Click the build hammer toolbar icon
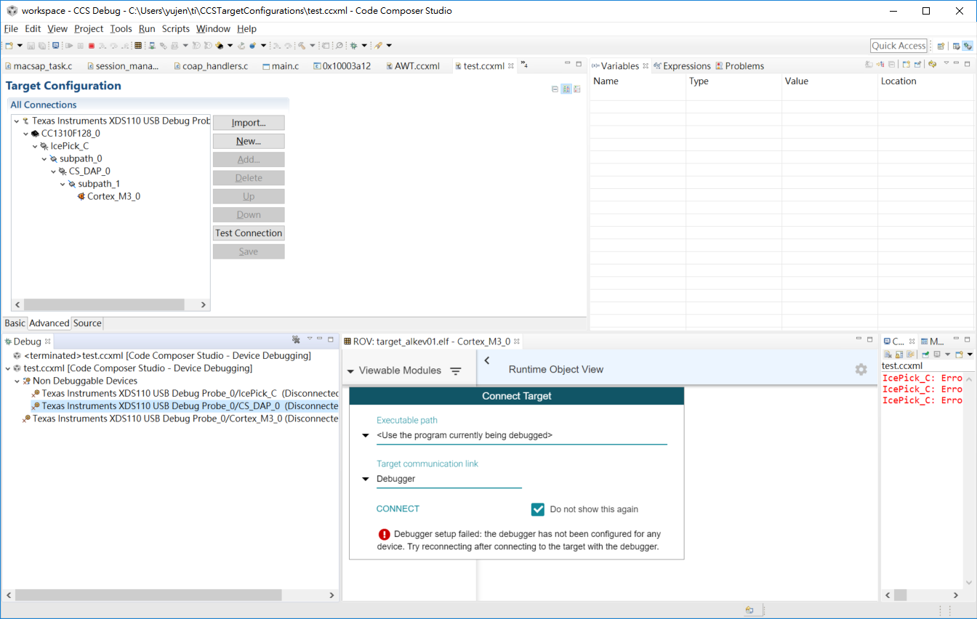Screen dimensions: 977x619 (x=302, y=46)
